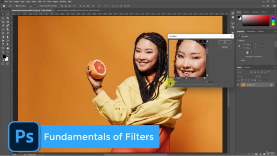Open the search icon at top right
277x156 pixels.
264,6
